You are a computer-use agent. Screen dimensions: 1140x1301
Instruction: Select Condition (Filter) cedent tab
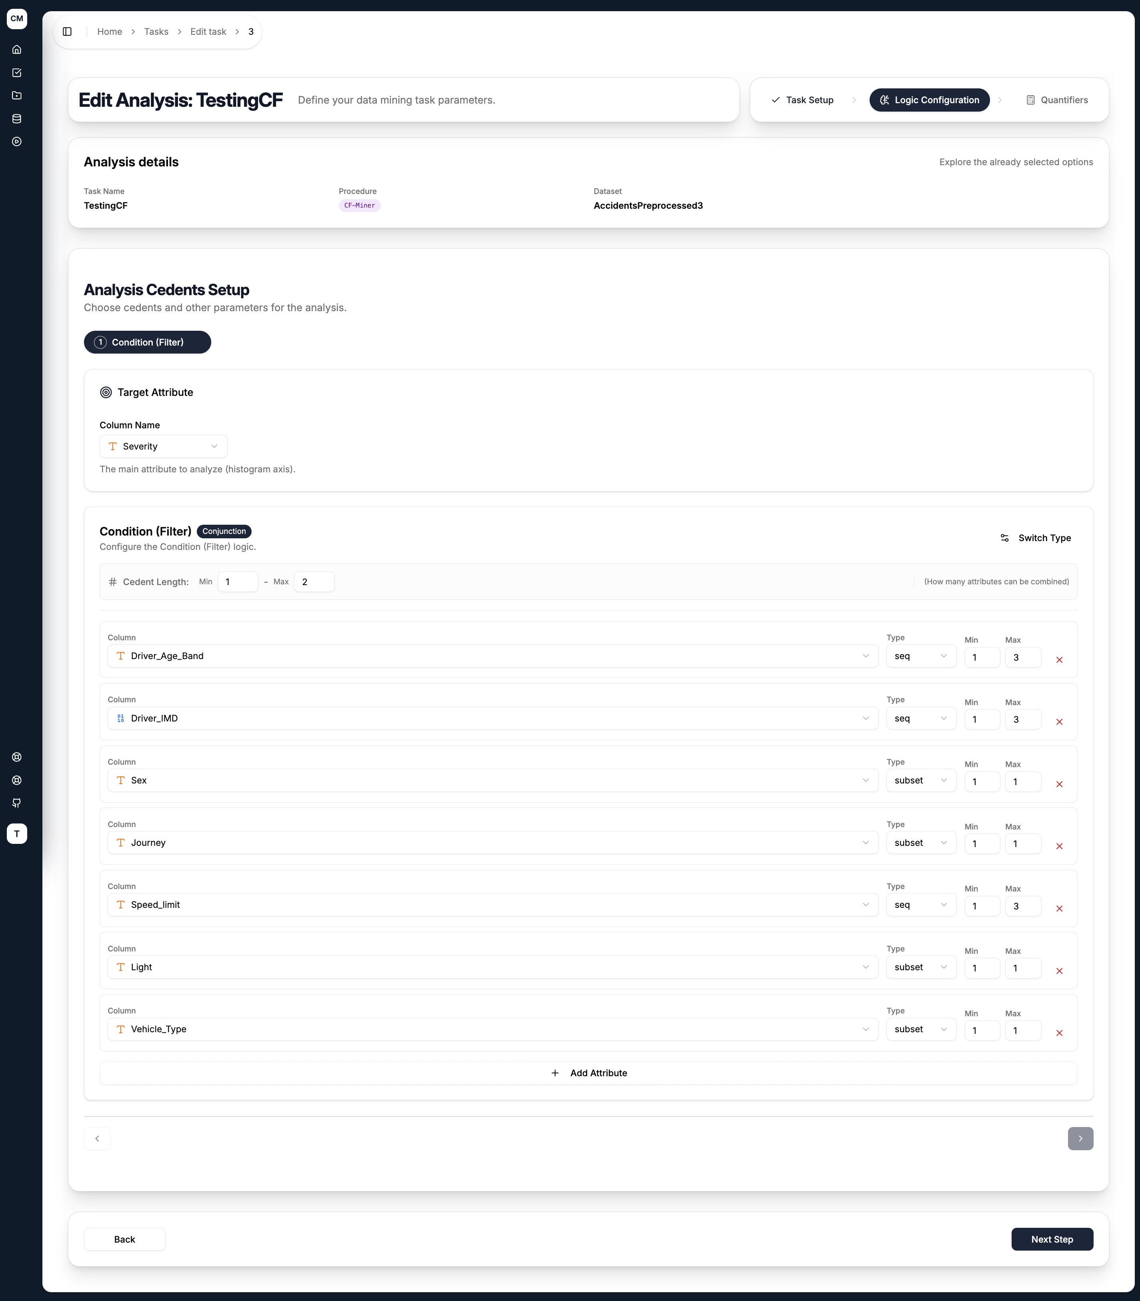tap(148, 342)
